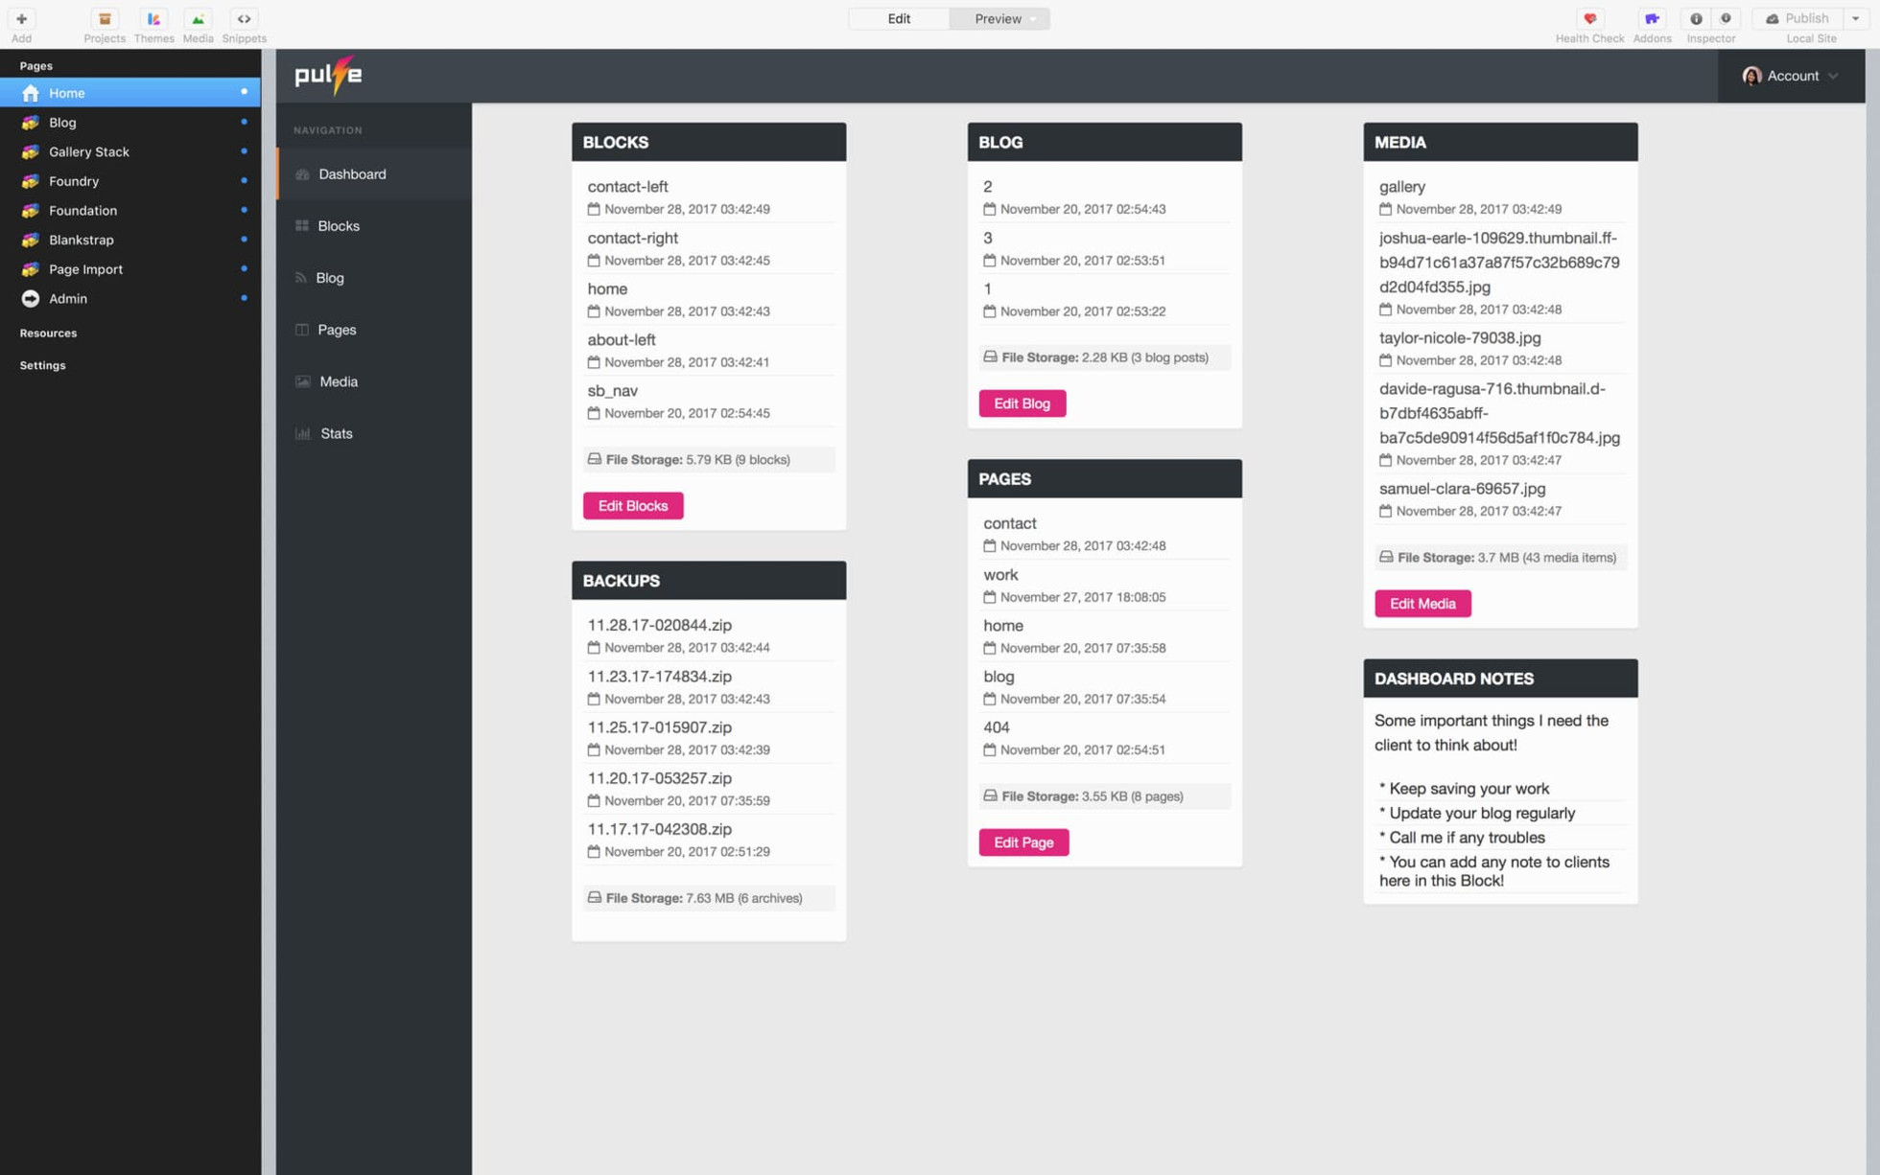
Task: Select Stats in the navigation menu
Action: click(x=336, y=433)
